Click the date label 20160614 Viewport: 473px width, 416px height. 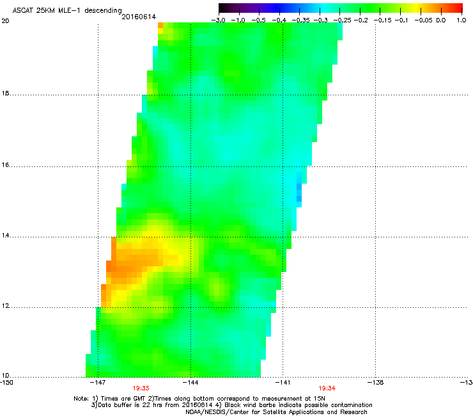tap(139, 17)
